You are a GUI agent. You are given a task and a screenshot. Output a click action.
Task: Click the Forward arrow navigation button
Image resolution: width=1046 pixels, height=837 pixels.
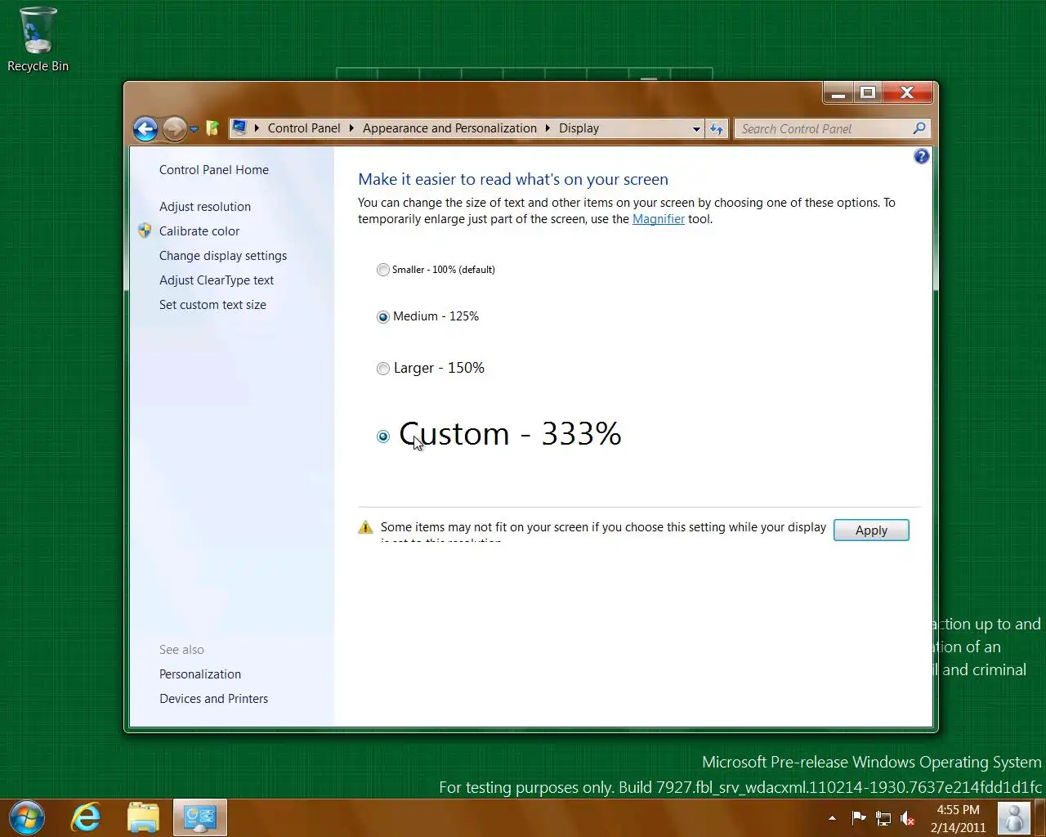pos(174,128)
